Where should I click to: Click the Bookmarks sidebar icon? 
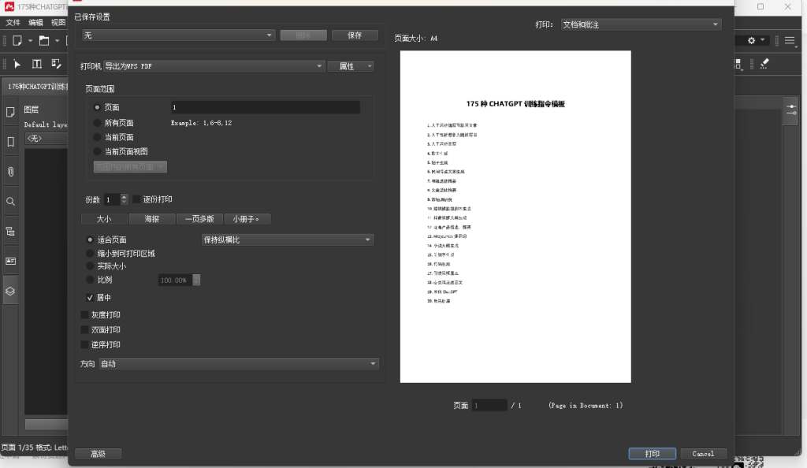tap(11, 142)
